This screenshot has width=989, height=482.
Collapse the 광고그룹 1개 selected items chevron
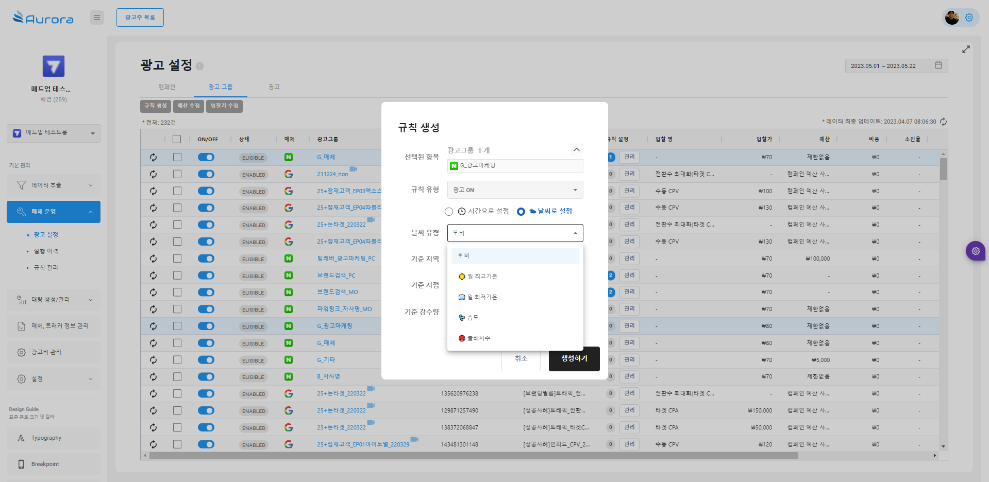(x=576, y=150)
